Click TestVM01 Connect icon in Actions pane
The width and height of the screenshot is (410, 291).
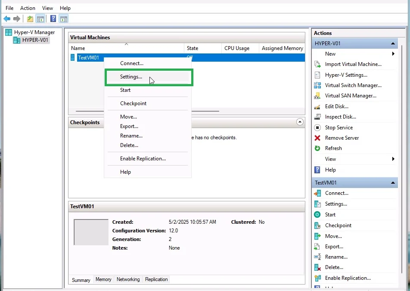pos(317,193)
